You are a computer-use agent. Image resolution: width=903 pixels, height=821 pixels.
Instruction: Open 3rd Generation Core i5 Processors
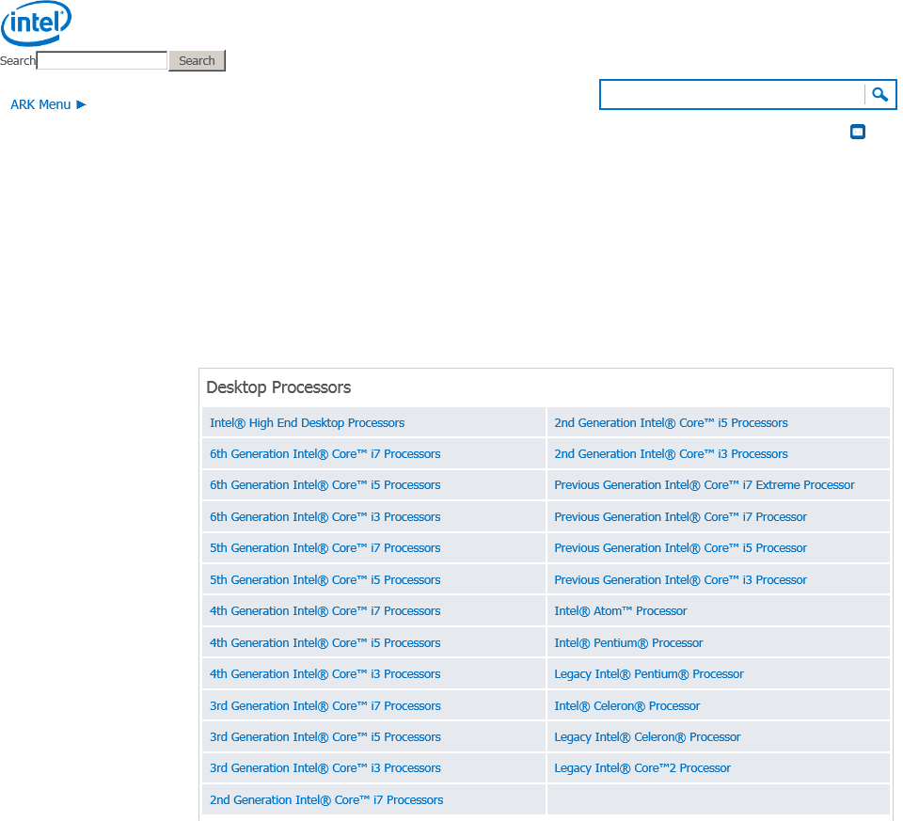(325, 737)
